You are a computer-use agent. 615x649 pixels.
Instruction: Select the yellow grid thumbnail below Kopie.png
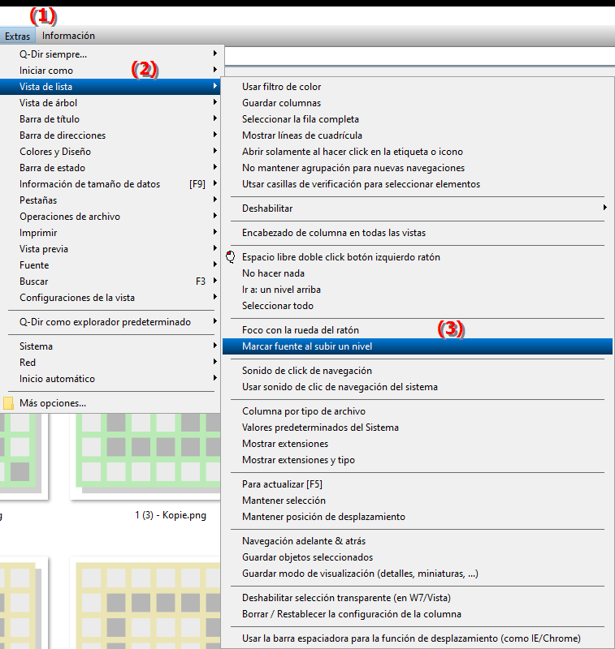click(x=147, y=602)
